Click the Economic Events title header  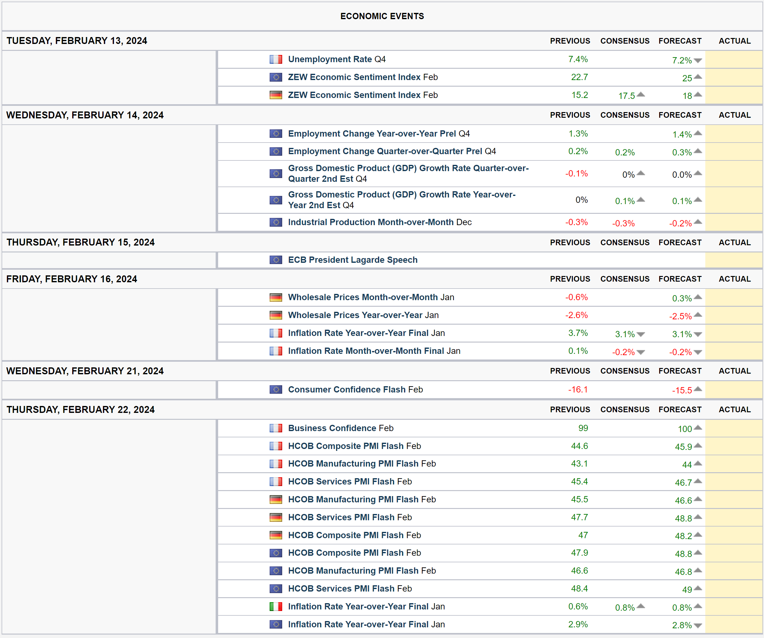pos(382,16)
